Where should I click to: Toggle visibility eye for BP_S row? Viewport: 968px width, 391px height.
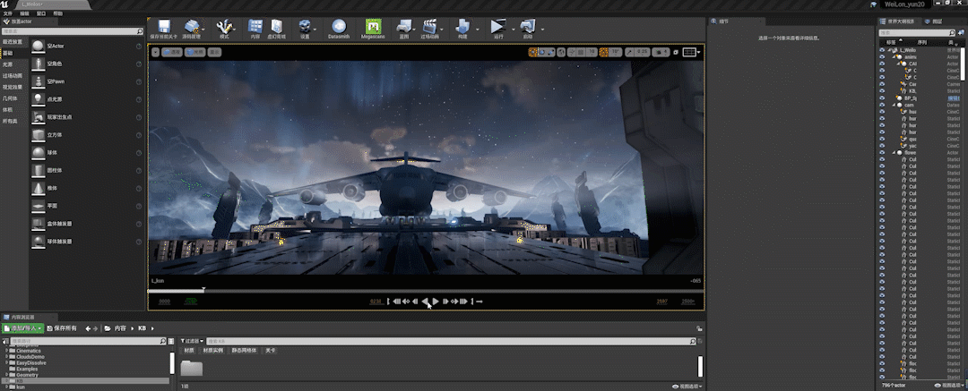coord(882,98)
